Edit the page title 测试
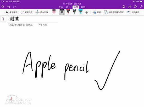The height and width of the screenshot is (108, 144). click(x=14, y=19)
